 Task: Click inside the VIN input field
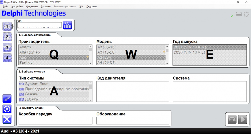(x=39, y=25)
